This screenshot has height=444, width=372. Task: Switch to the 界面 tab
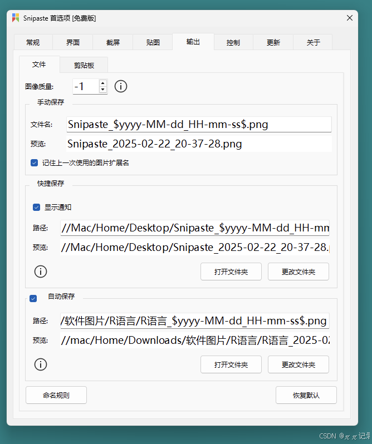click(73, 42)
